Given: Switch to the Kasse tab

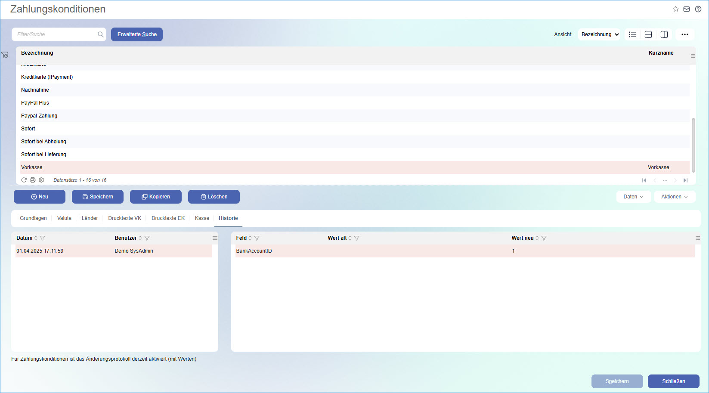Looking at the screenshot, I should click(202, 218).
